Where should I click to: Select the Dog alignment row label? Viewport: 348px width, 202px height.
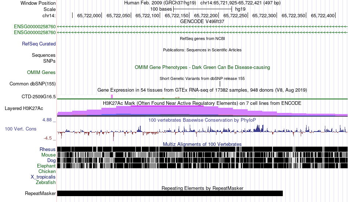(51, 161)
